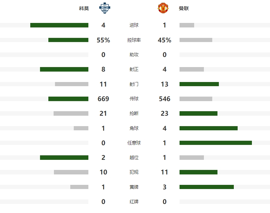Image resolution: width=270 pixels, height=213 pixels.
Task: Open the 曼联 team name link
Action: click(184, 8)
